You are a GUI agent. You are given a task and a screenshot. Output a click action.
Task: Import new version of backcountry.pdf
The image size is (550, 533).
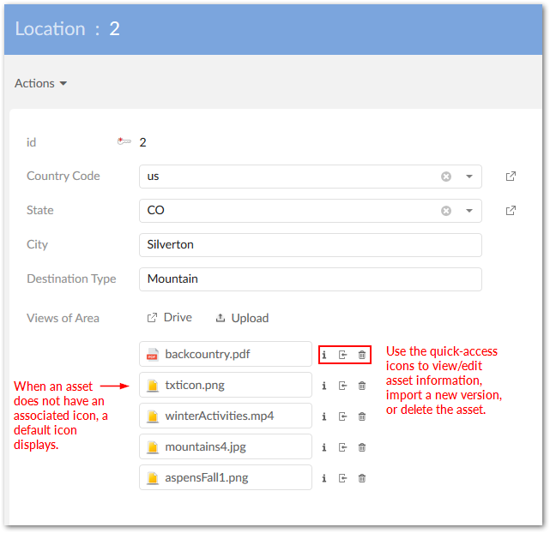click(x=342, y=355)
